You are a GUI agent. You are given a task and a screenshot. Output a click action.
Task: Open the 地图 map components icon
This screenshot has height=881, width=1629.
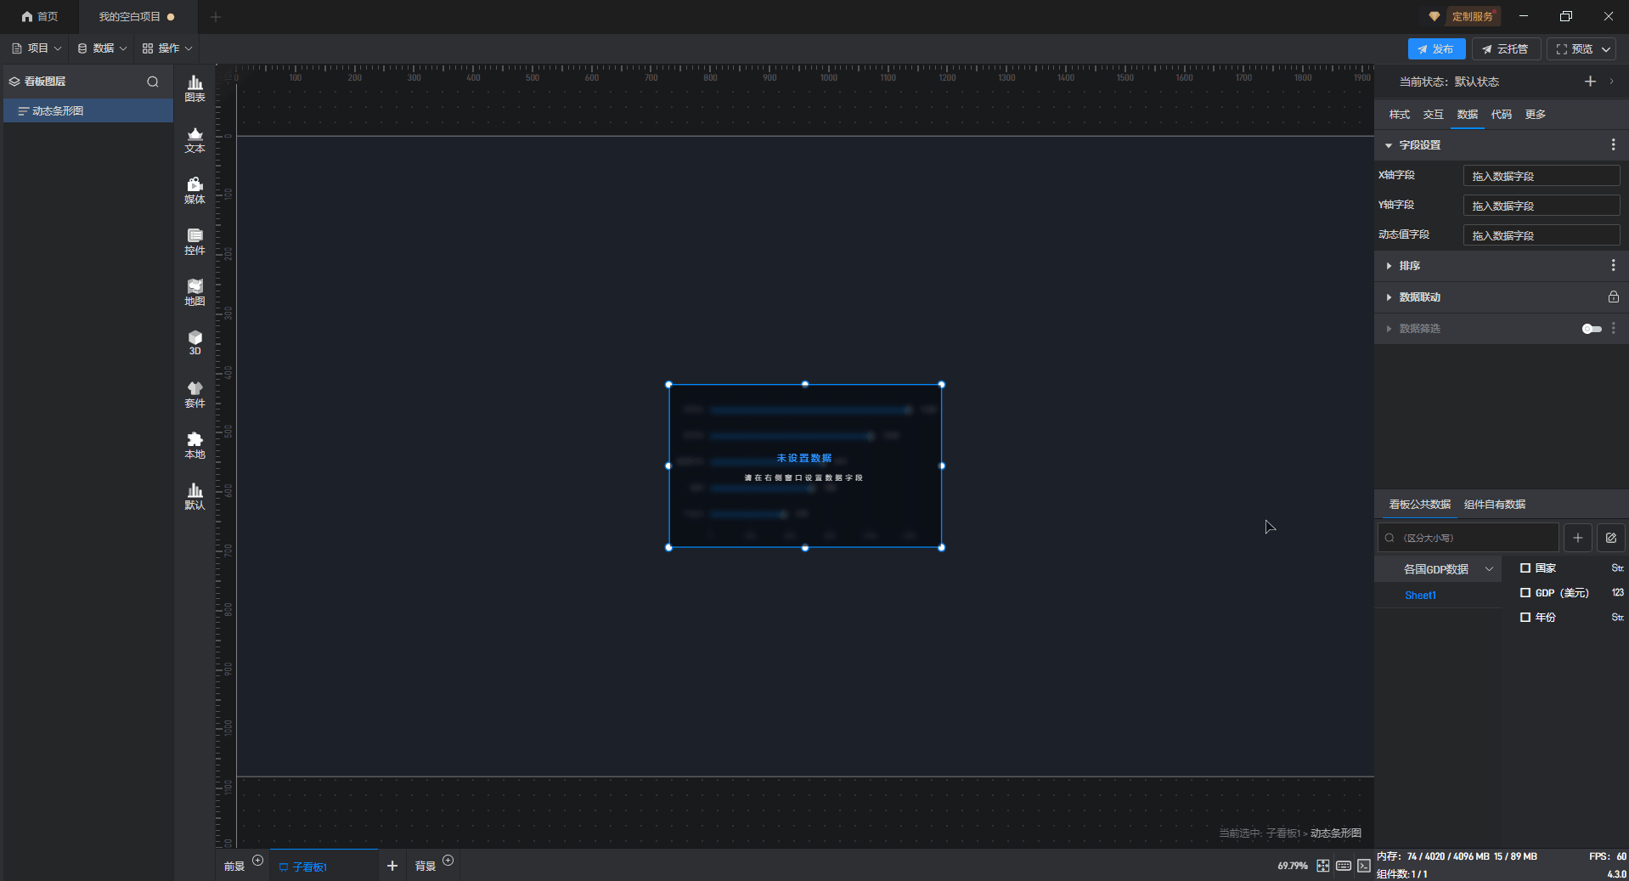[194, 292]
